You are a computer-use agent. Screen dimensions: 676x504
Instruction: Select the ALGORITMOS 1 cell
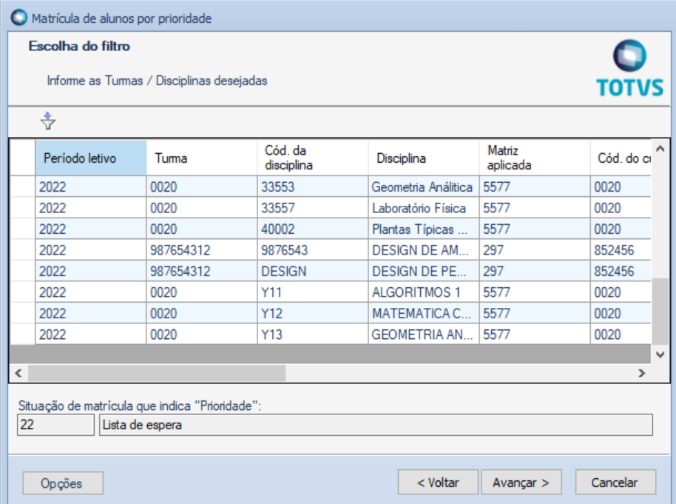pos(424,292)
